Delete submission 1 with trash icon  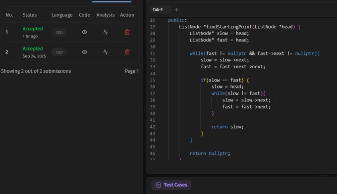[x=127, y=32]
